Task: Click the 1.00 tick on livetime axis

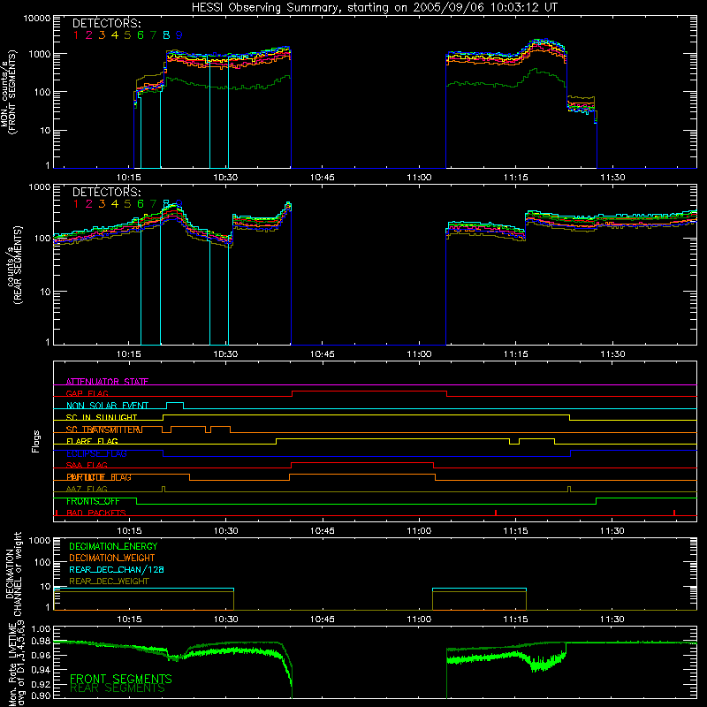Action: point(41,629)
